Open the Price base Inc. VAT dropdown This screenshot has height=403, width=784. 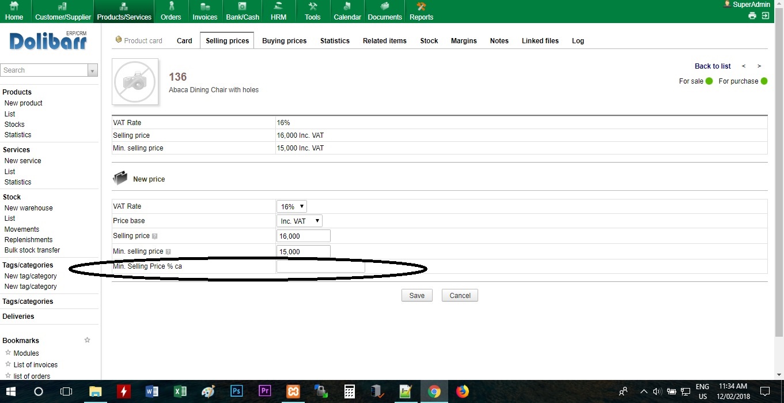(299, 221)
